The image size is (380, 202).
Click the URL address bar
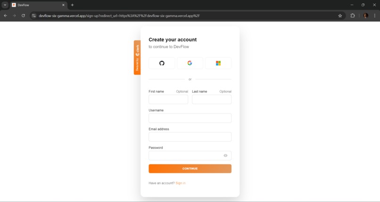(187, 16)
